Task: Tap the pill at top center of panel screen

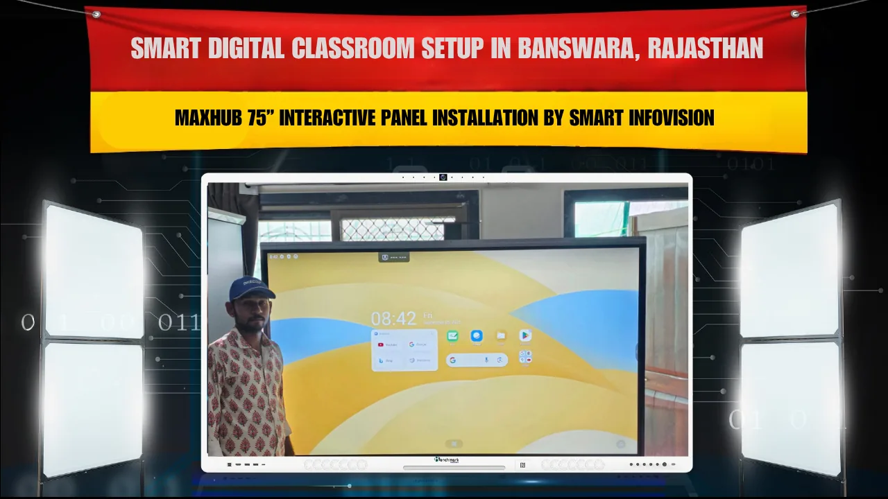Action: click(393, 257)
